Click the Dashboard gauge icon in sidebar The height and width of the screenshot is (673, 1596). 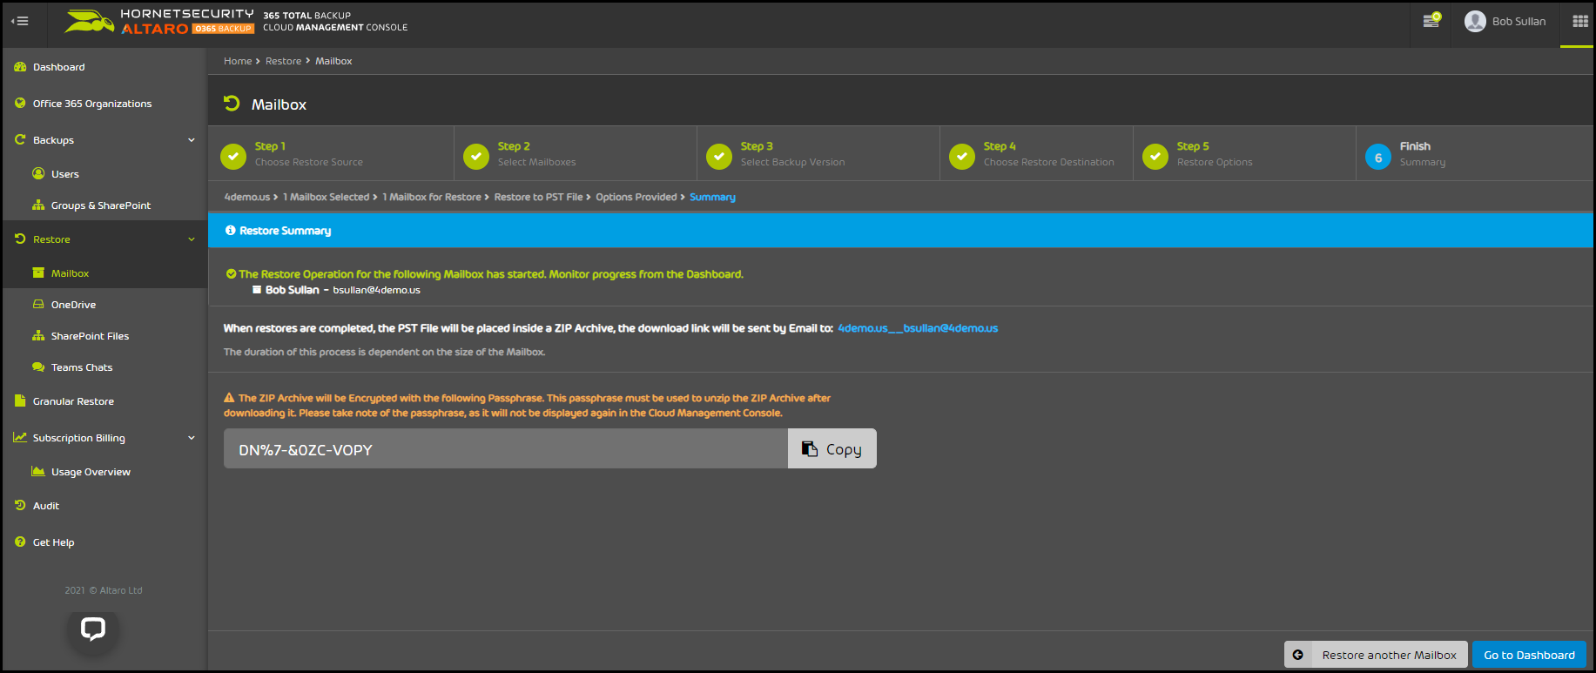20,67
